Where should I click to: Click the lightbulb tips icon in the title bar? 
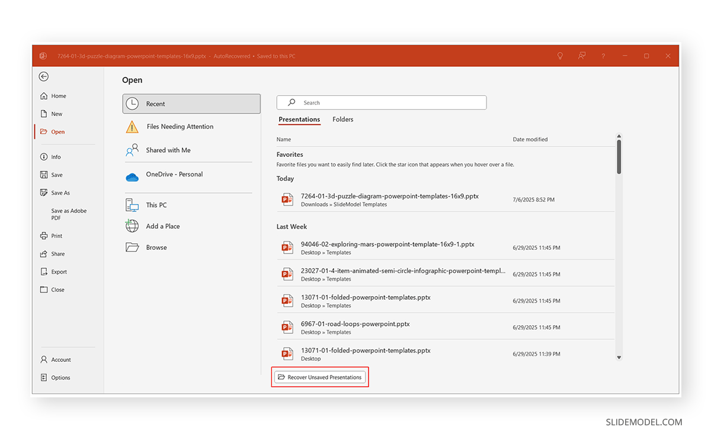click(559, 56)
